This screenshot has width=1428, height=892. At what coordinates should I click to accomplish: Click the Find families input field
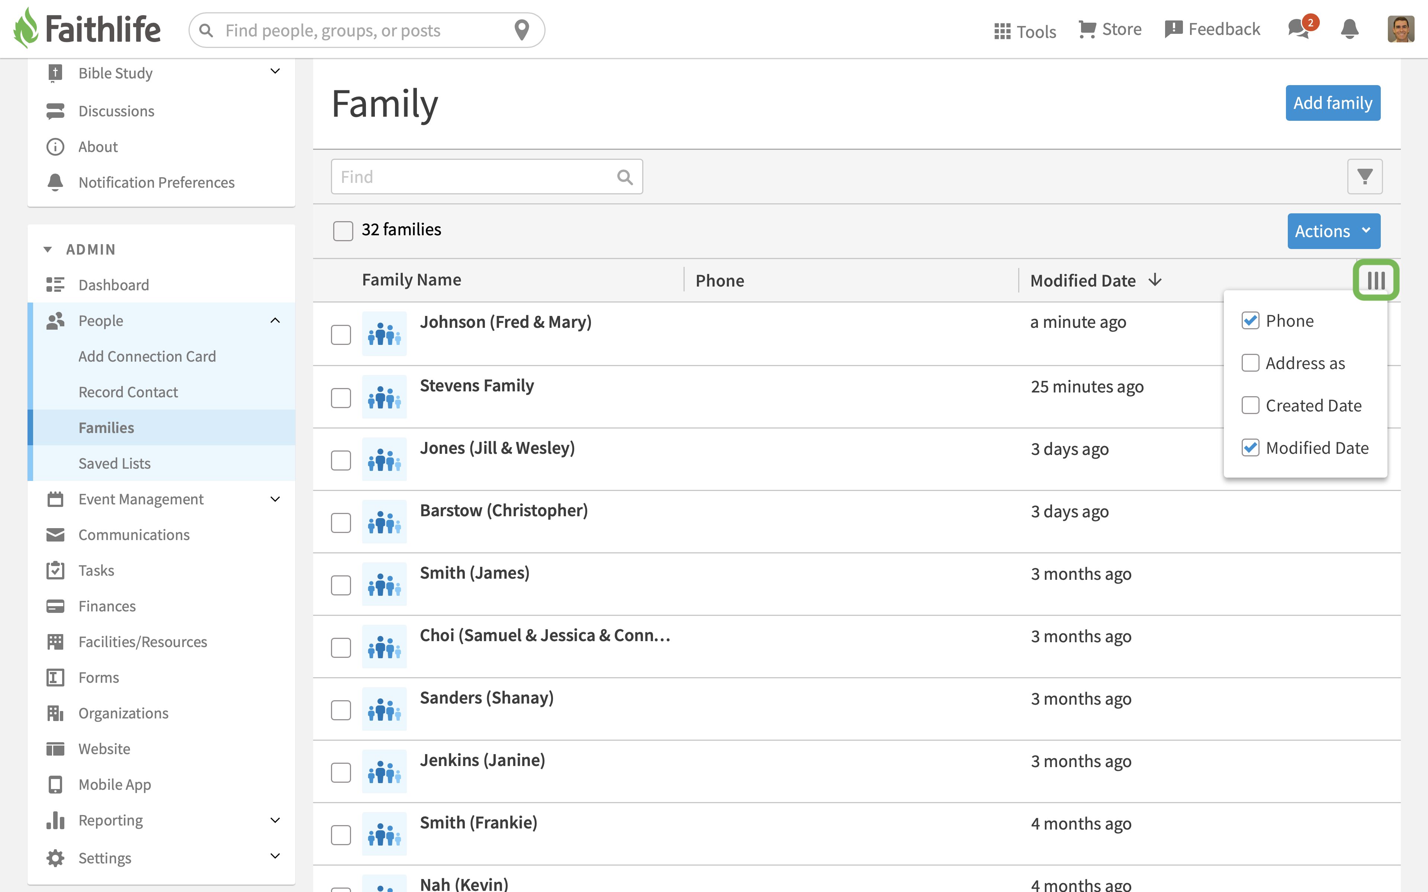click(x=487, y=177)
